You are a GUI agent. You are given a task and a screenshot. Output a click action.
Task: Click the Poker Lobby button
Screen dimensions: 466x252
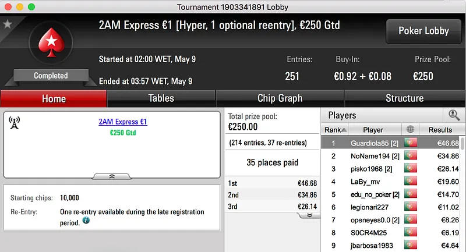pyautogui.click(x=423, y=31)
